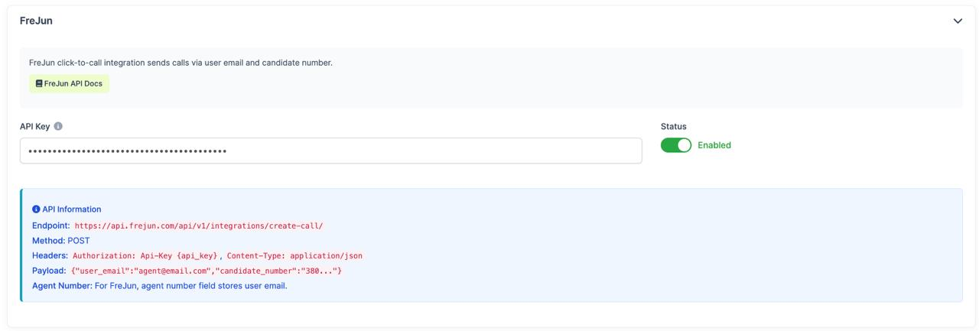Click the green Enabled status label
The image size is (979, 331).
pos(714,145)
